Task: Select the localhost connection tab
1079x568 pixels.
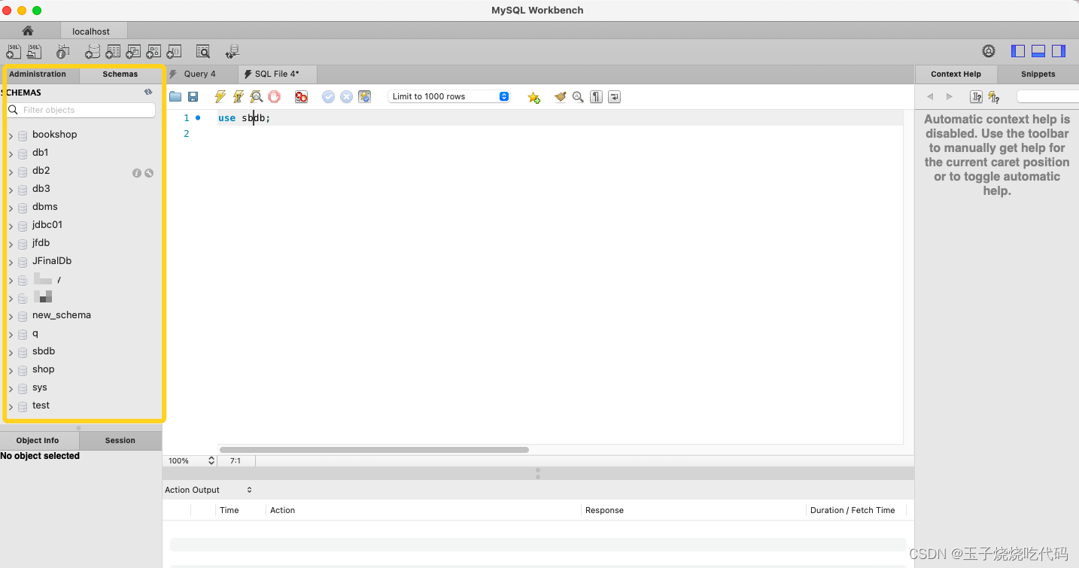Action: click(x=94, y=31)
